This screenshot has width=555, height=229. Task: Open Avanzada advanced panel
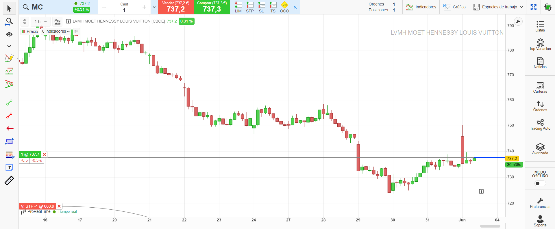click(540, 149)
